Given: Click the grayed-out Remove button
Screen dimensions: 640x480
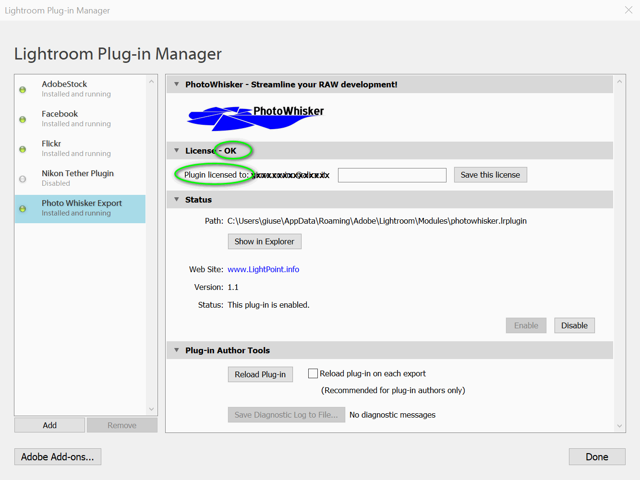Looking at the screenshot, I should pos(122,425).
